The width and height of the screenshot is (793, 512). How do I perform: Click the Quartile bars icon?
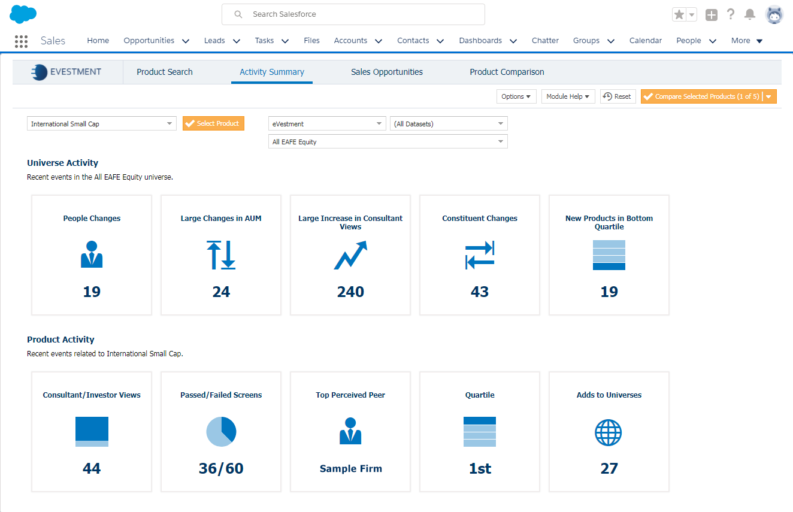click(479, 431)
